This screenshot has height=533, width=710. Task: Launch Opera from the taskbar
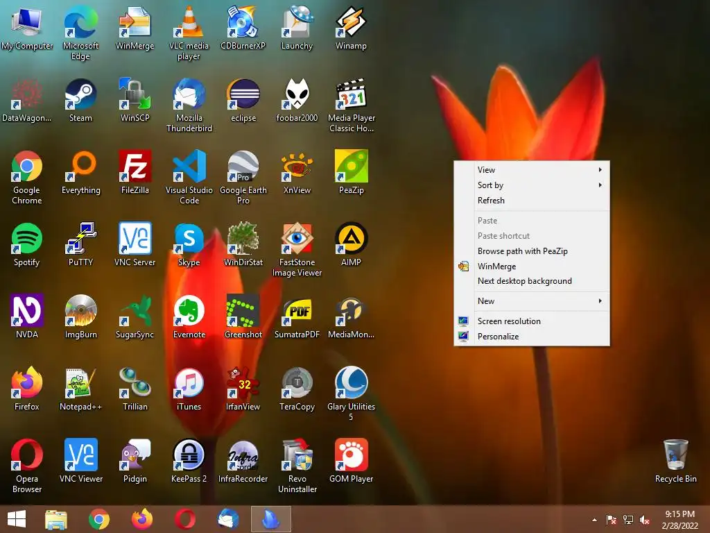click(x=185, y=519)
